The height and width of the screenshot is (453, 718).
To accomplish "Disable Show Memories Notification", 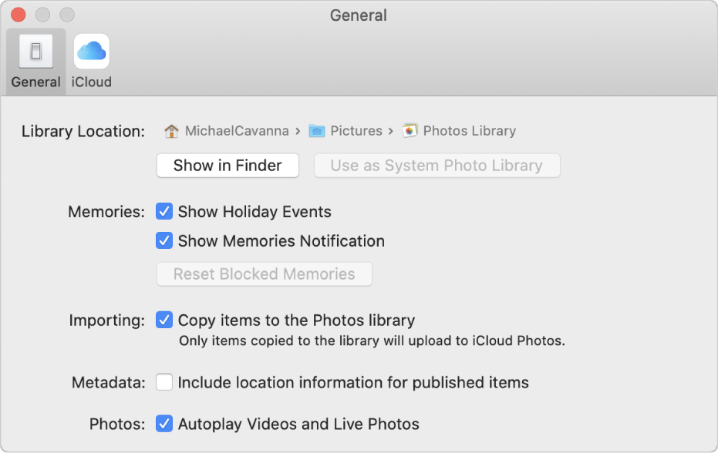I will pyautogui.click(x=163, y=241).
